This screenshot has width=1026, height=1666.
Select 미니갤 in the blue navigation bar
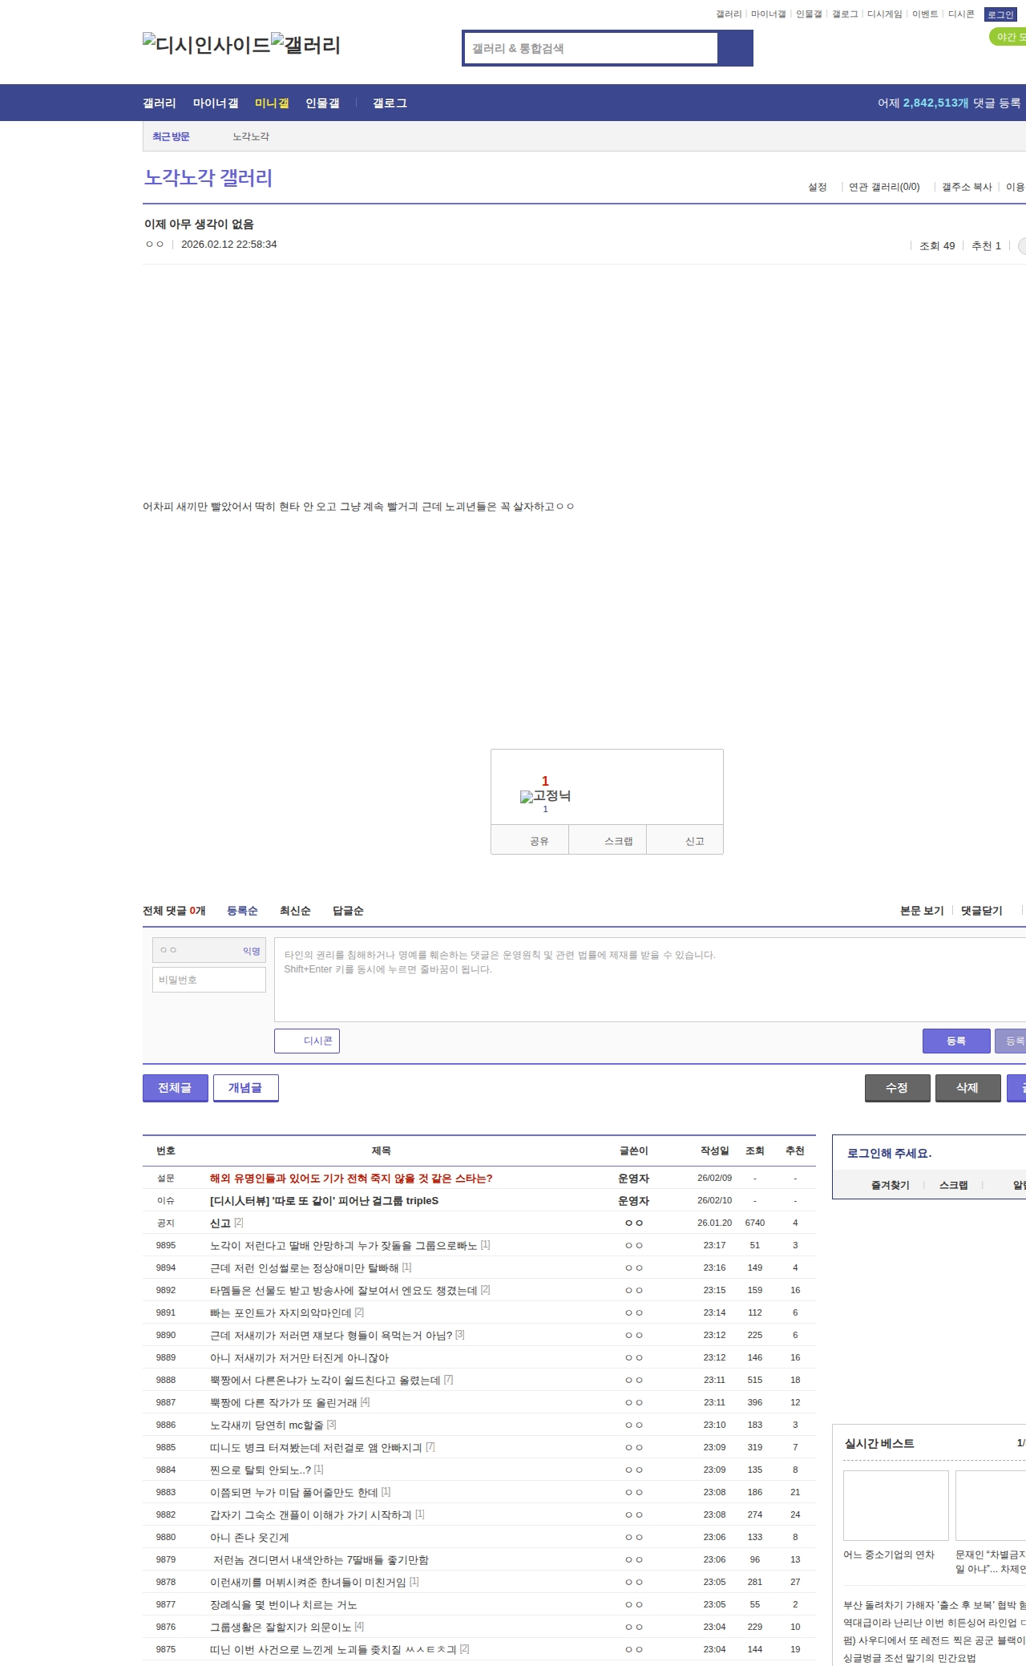tap(272, 103)
